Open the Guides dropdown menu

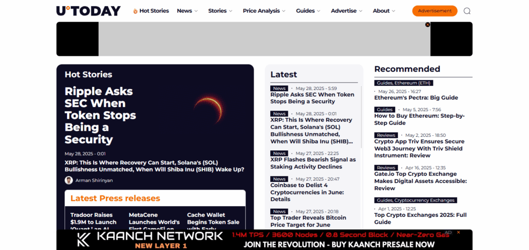[x=308, y=11]
